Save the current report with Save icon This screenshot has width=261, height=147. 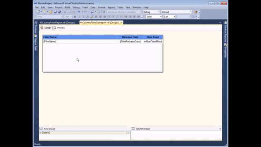click(x=55, y=12)
